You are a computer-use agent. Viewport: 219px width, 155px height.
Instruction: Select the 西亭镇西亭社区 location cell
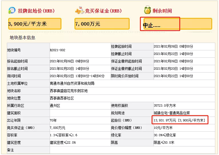132,98
